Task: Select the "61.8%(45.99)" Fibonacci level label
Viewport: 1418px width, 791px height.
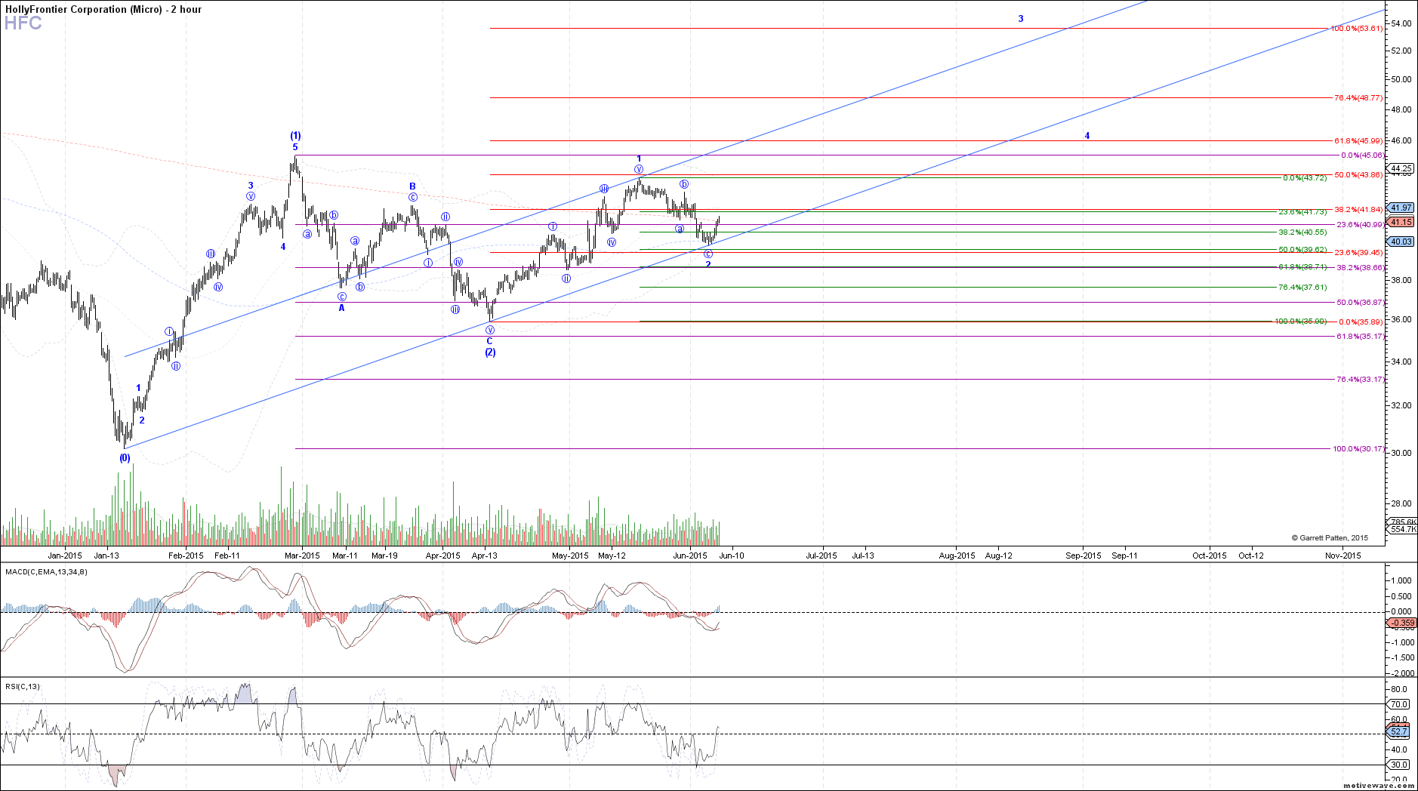Action: pos(1358,141)
